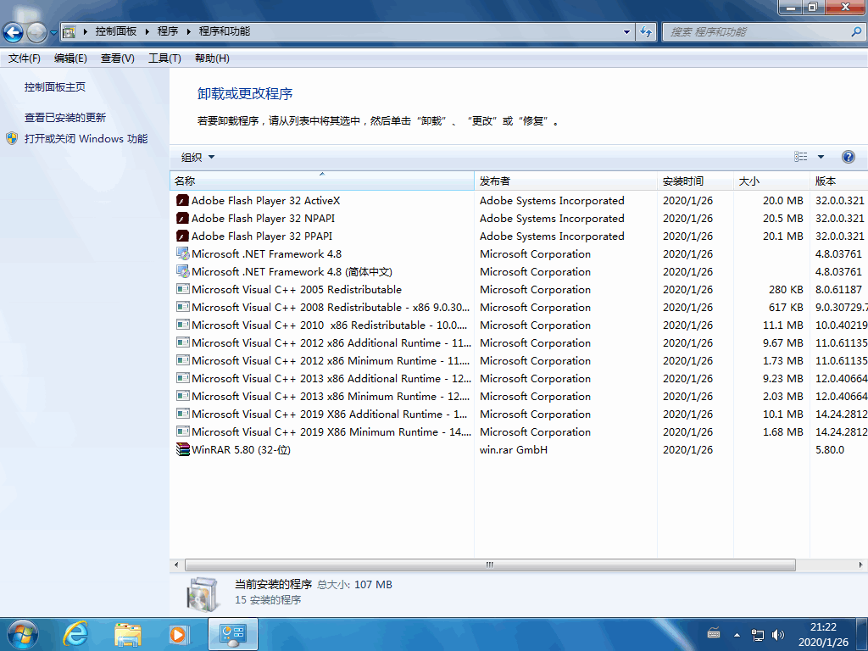
Task: Open the 编辑(E) menu
Action: (70, 58)
